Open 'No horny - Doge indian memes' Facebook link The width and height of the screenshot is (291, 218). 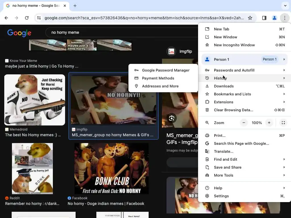[106, 204]
